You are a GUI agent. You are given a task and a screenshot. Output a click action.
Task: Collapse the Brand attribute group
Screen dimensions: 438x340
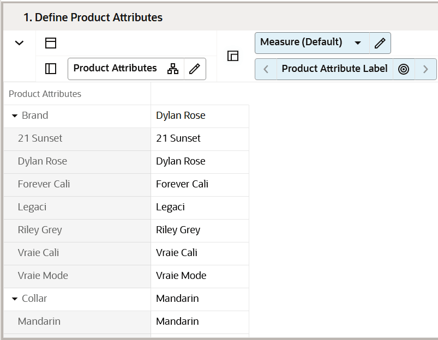(x=15, y=115)
